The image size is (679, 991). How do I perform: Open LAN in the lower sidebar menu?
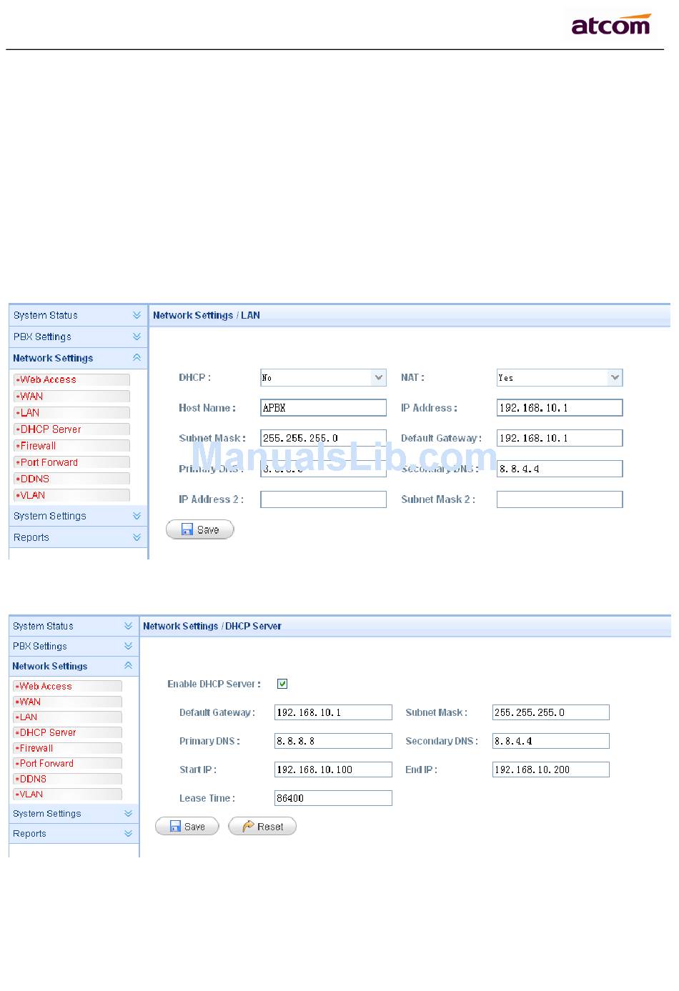(67, 717)
